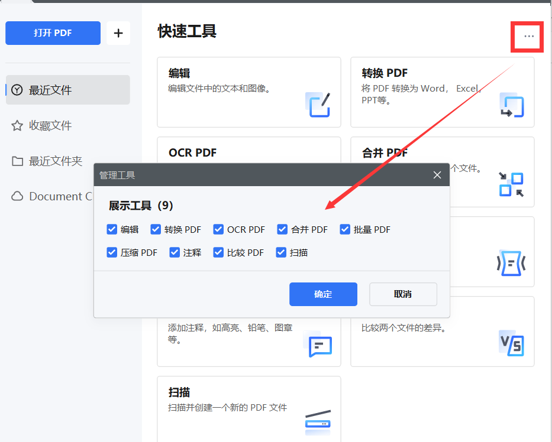Click the 打开 PDF button
552x442 pixels.
(53, 33)
